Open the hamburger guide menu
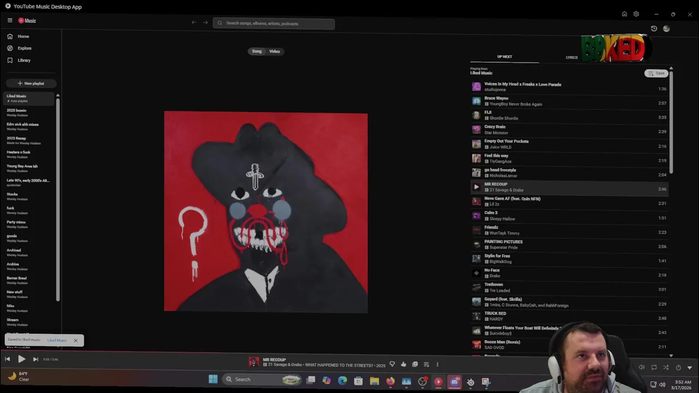This screenshot has width=699, height=393. [10, 21]
